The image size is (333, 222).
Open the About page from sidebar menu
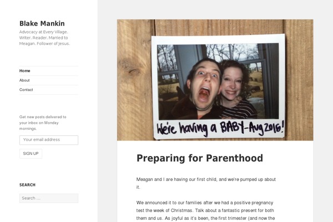point(24,80)
